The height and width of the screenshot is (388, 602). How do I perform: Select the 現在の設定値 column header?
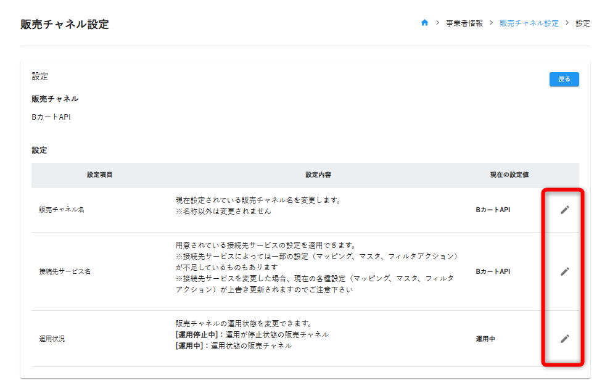pyautogui.click(x=509, y=175)
